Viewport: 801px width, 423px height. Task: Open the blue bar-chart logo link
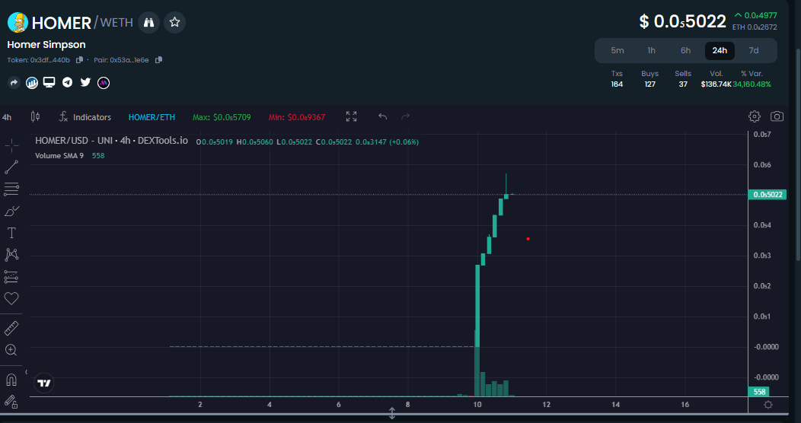32,83
